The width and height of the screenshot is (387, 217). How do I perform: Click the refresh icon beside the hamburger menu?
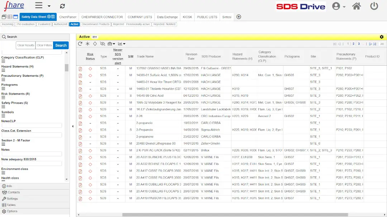(x=62, y=6)
